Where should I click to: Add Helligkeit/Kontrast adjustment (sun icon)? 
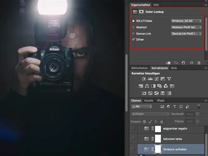[144, 79]
